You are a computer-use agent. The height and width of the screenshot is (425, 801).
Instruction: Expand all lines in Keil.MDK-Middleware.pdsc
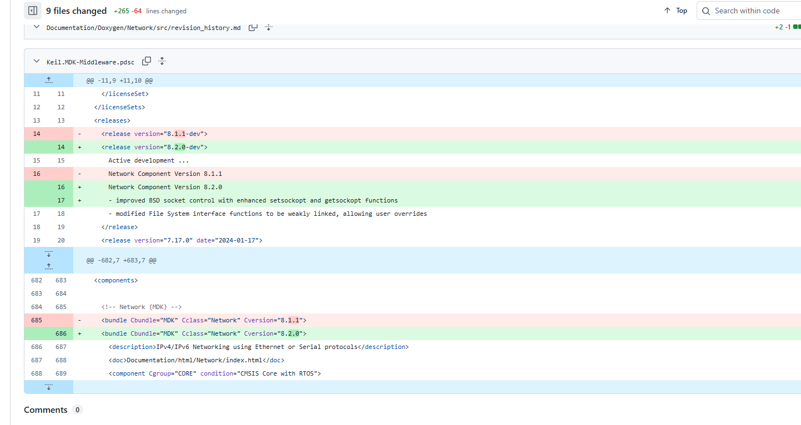click(162, 61)
